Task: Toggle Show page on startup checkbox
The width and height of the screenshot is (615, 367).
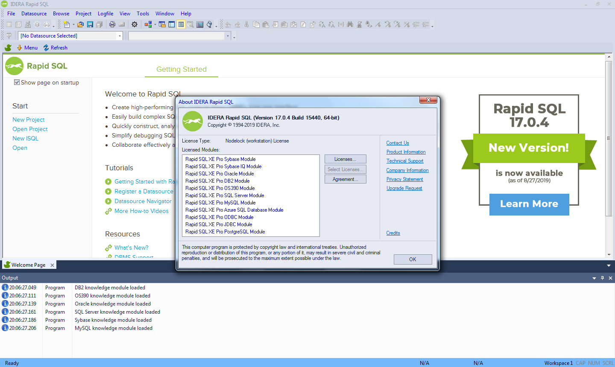Action: tap(17, 82)
